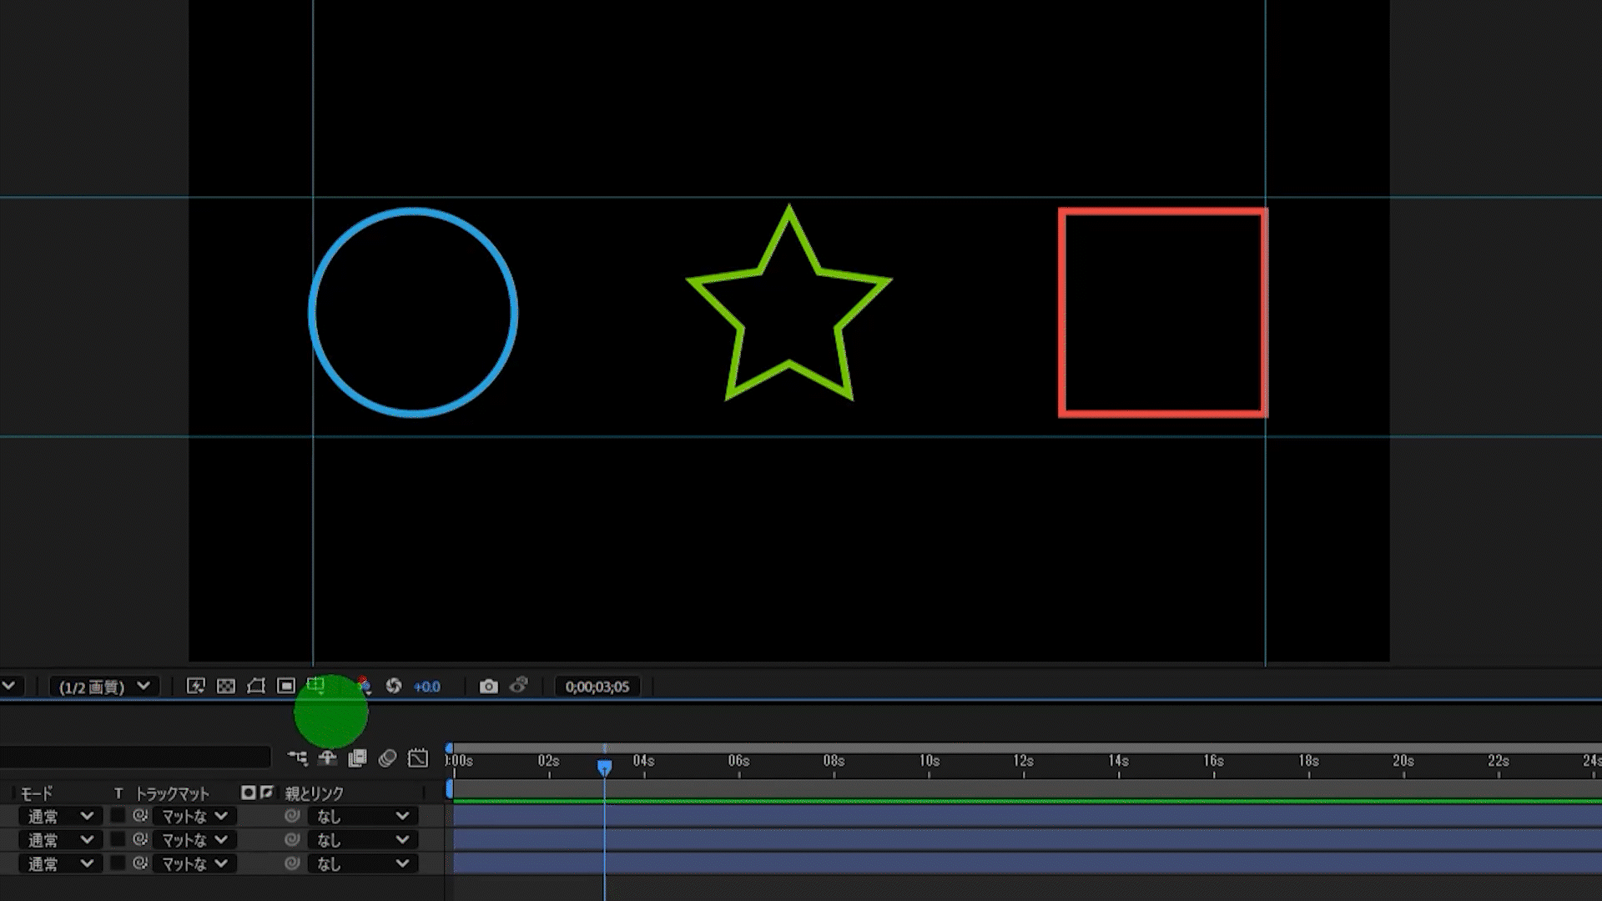This screenshot has height=901, width=1602.
Task: Click the 16s mark on time ruler
Action: pos(1214,761)
